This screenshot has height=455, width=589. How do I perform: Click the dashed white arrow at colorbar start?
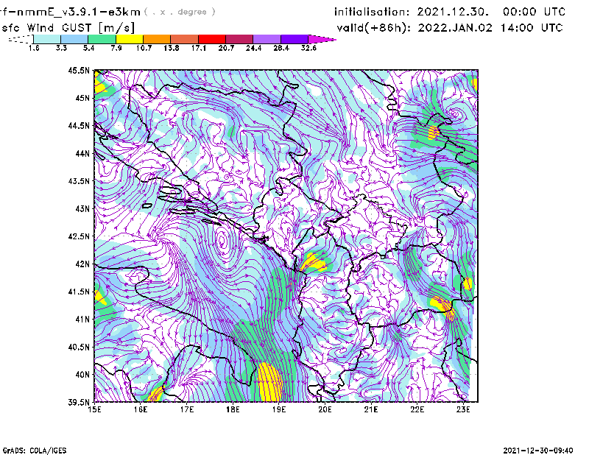21,40
